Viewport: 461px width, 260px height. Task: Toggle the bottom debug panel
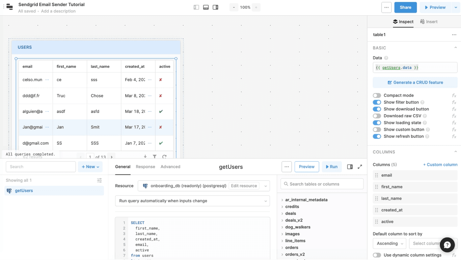(206, 7)
